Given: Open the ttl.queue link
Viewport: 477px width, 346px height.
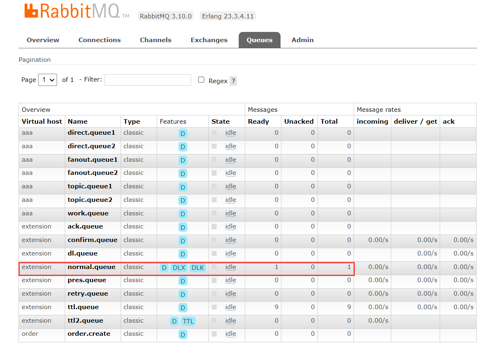Looking at the screenshot, I should 83,307.
